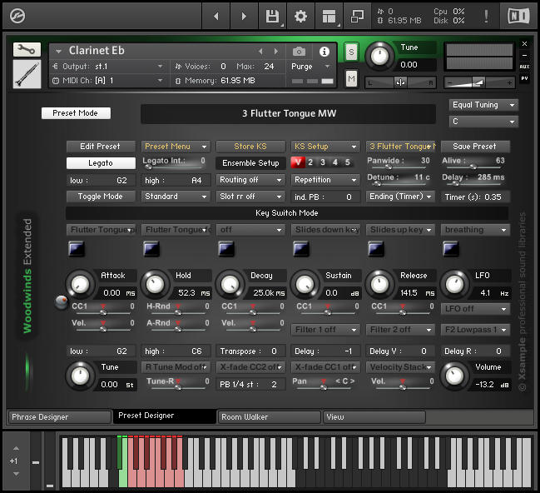Select voice V in ensemble row
This screenshot has width=540, height=493.
pyautogui.click(x=298, y=162)
